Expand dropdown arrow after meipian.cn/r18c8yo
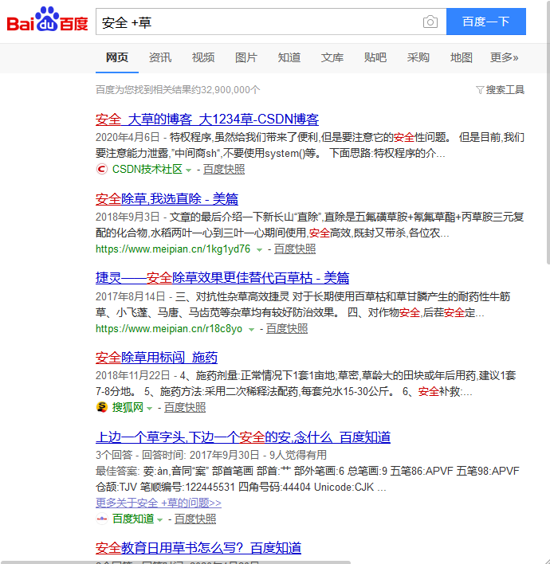 point(251,329)
